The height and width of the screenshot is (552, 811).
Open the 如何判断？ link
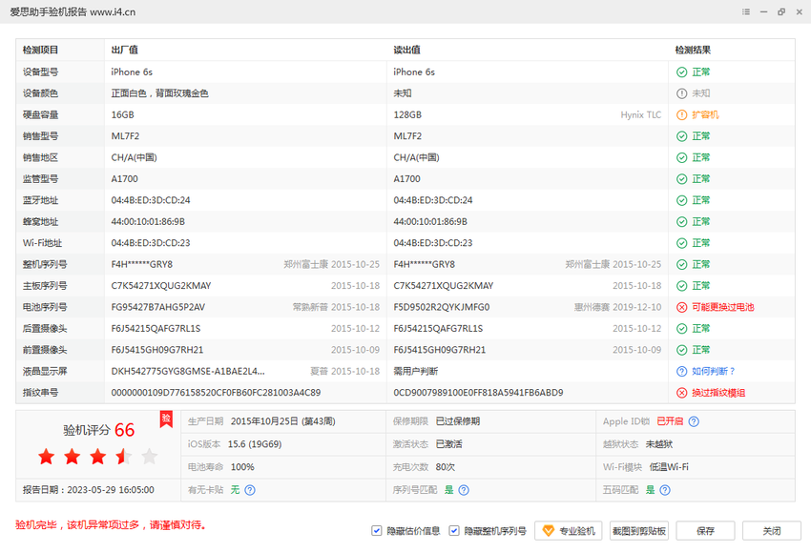coord(714,371)
